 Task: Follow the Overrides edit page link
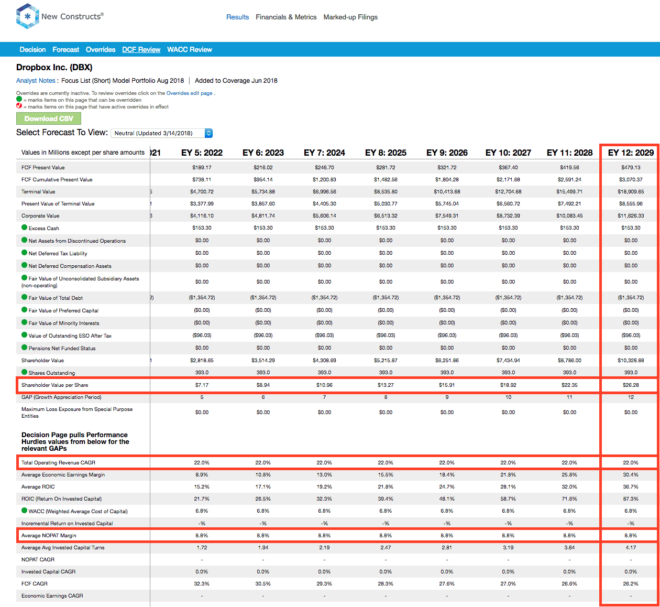pyautogui.click(x=190, y=93)
